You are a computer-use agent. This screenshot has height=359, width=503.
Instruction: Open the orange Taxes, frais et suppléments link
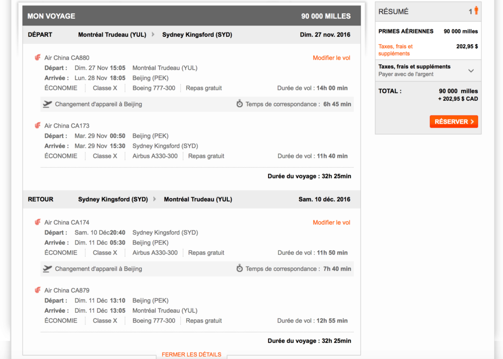[395, 50]
